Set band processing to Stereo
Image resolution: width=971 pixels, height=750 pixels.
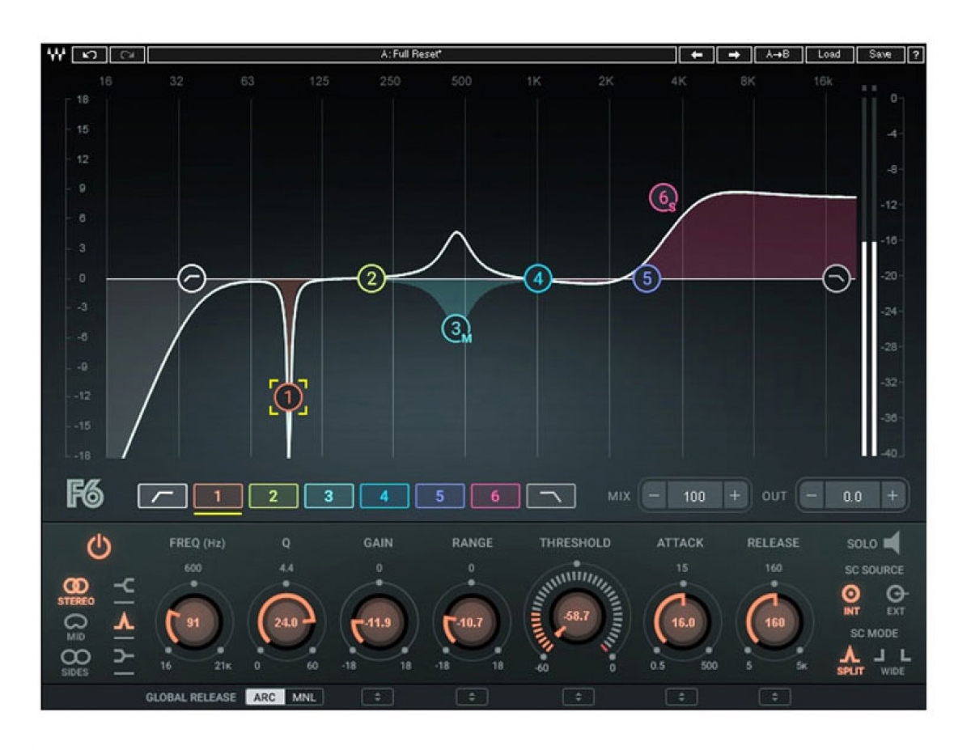tap(75, 590)
